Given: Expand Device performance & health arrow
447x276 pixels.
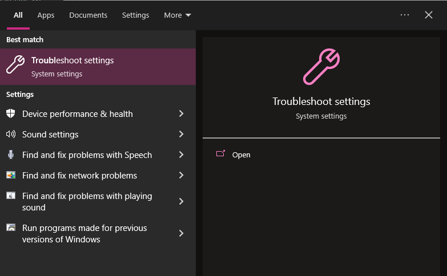Looking at the screenshot, I should (181, 114).
